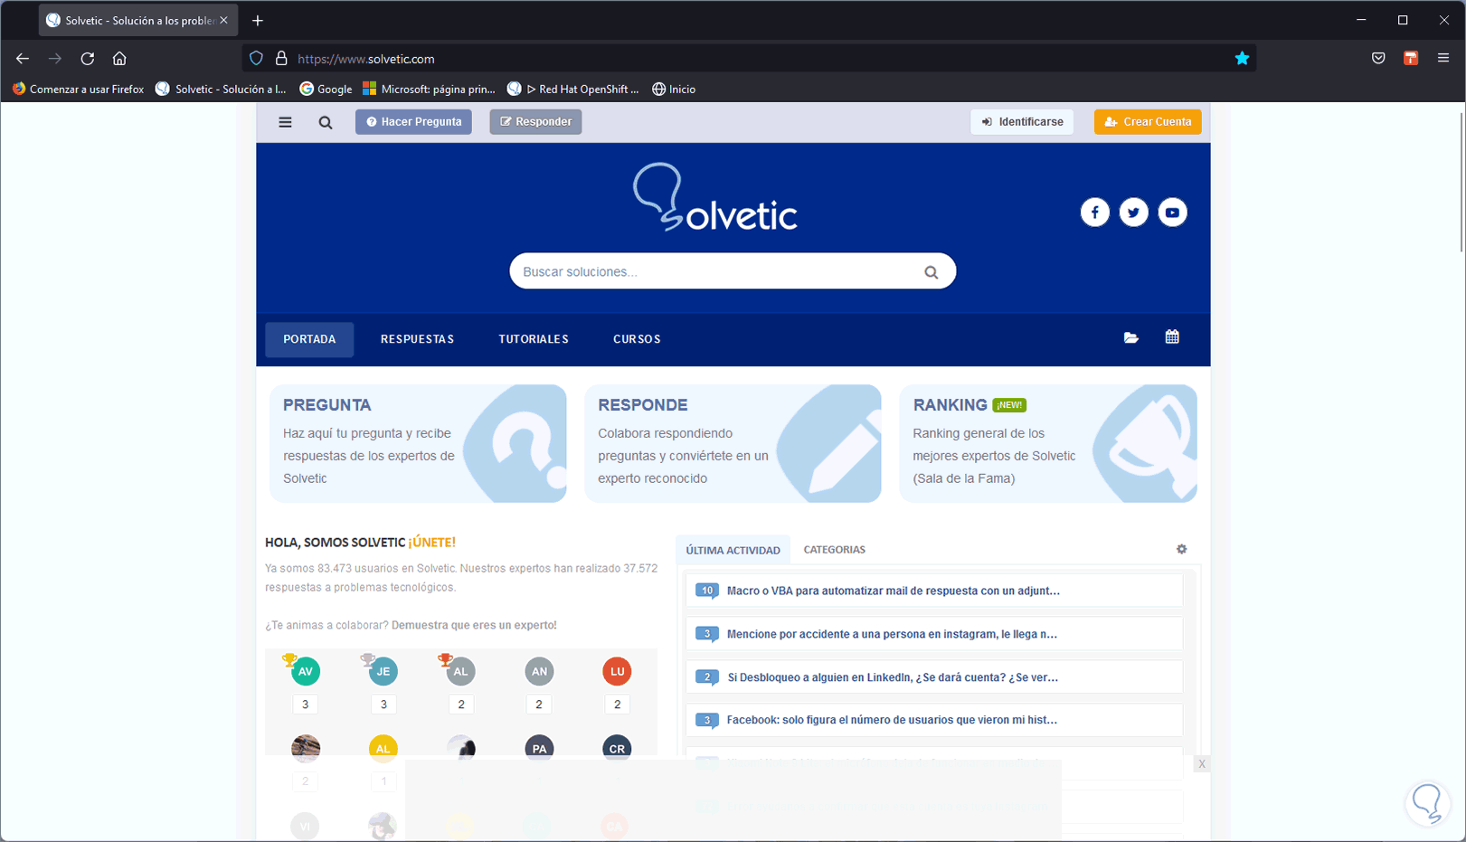Click the browser address bar
1466x842 pixels.
(x=751, y=59)
